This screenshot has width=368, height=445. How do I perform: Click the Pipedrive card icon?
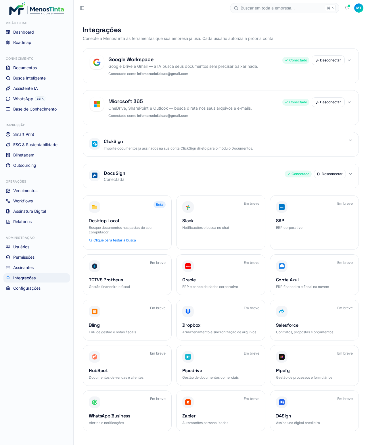pos(188,357)
